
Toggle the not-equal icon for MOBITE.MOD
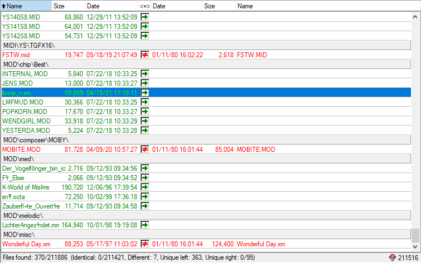pos(145,150)
